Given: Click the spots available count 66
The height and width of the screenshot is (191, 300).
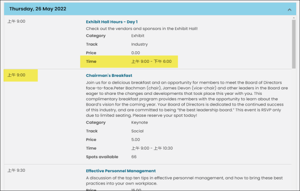Looking at the screenshot, I should tap(134, 157).
